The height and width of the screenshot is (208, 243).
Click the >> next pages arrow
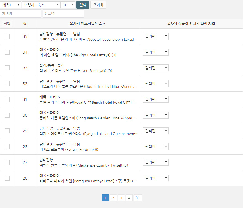click(x=138, y=198)
